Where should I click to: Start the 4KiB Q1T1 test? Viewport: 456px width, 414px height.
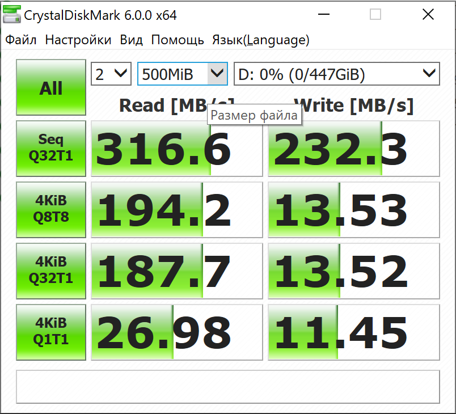51,332
